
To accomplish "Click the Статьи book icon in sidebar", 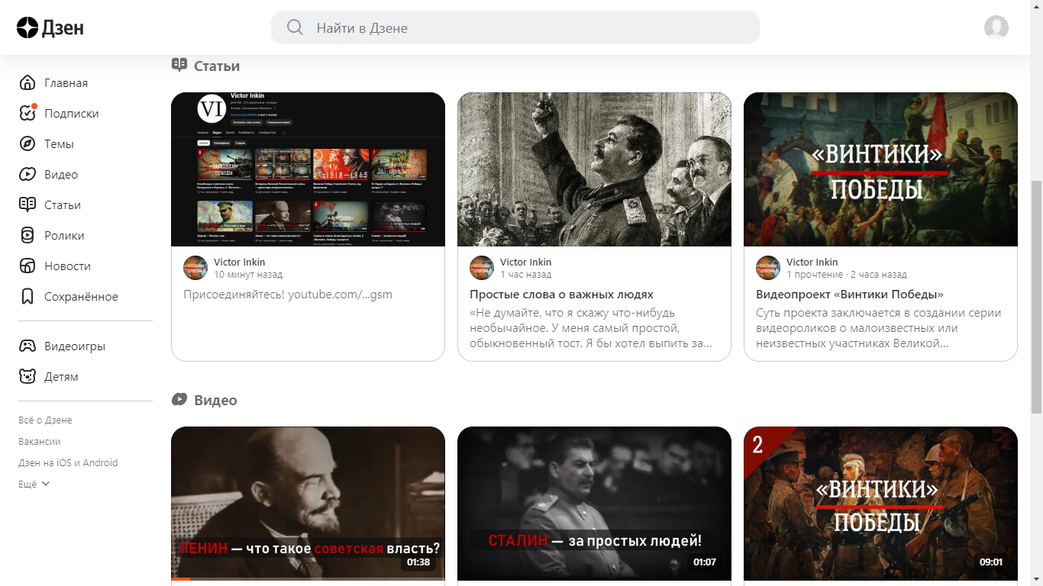I will tap(27, 205).
